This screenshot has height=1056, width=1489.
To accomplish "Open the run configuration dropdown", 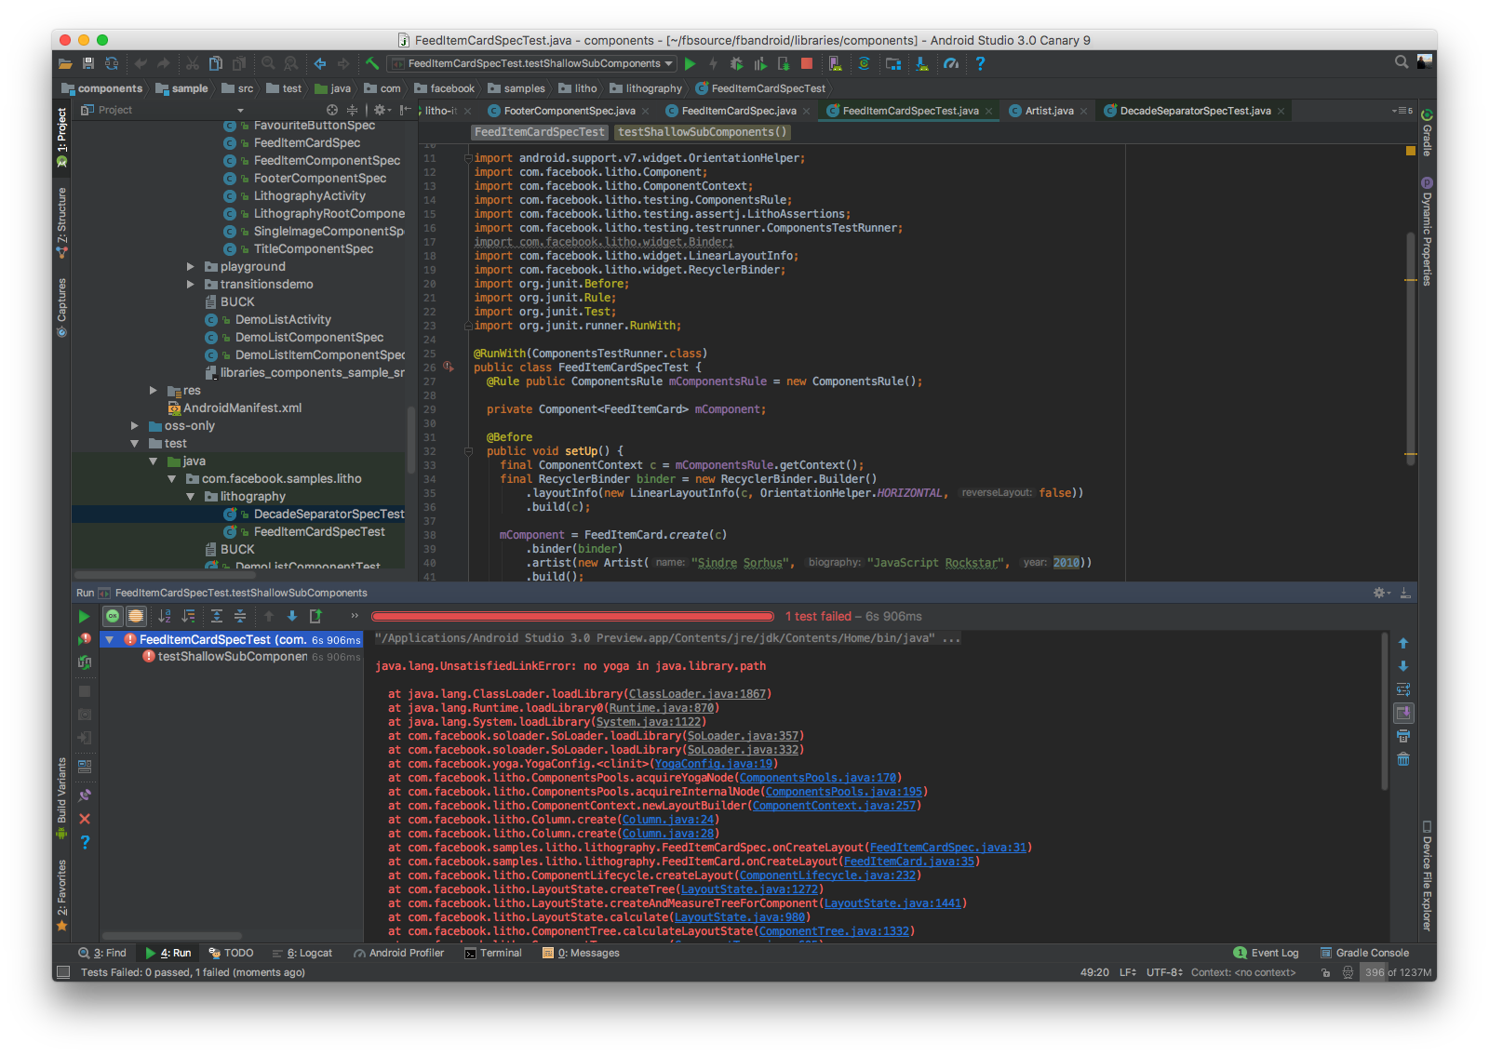I will point(532,63).
